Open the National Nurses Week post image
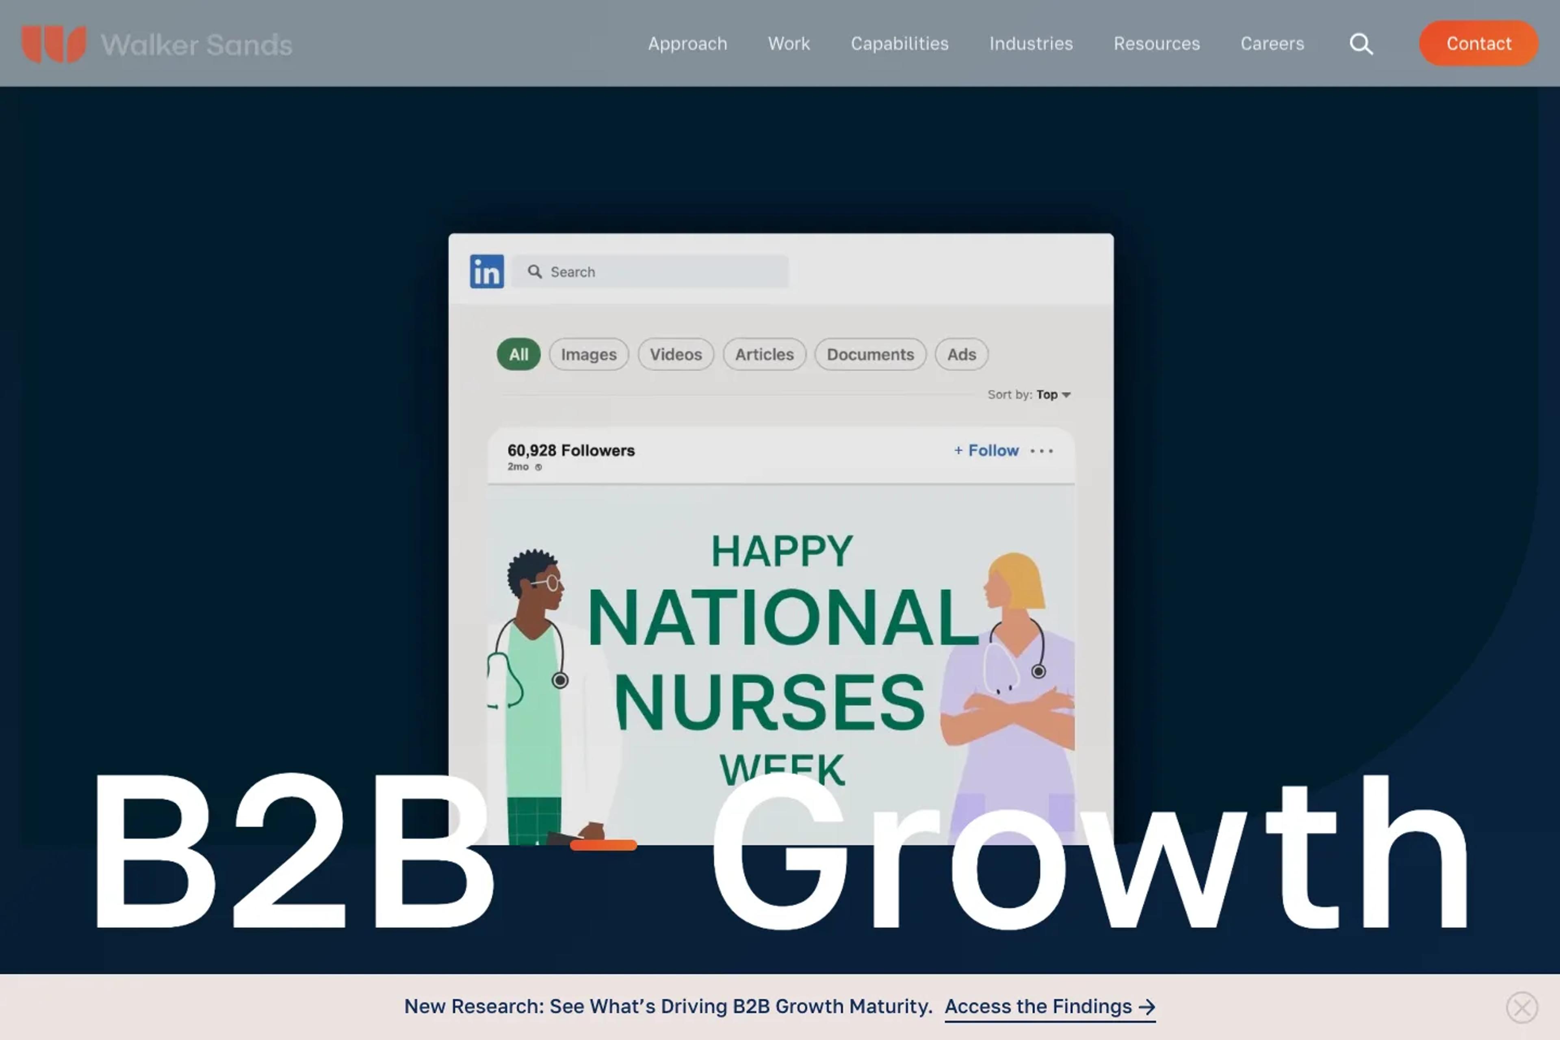1560x1040 pixels. tap(781, 665)
